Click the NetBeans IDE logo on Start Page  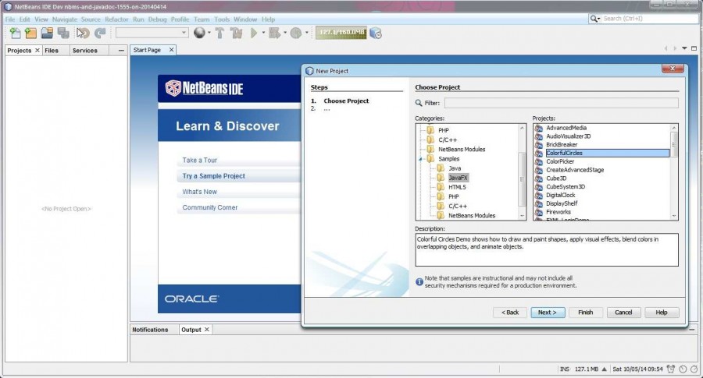coord(204,88)
